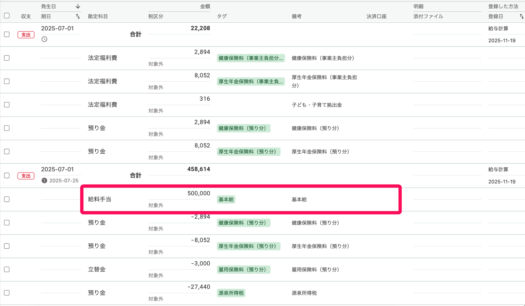The width and height of the screenshot is (525, 306).
Task: Click the 明細 column header
Action: click(x=419, y=7)
